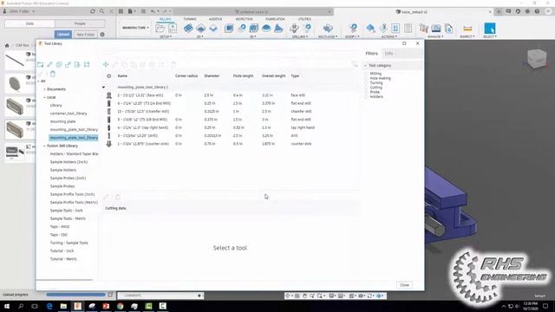Switch to the Filters tab
Image resolution: width=555 pixels, height=312 pixels.
pyautogui.click(x=372, y=54)
